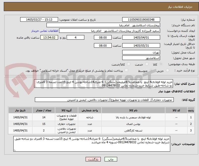199x166 pixels.
Task: Click the چاپ (print) button
Action: click(x=111, y=159)
